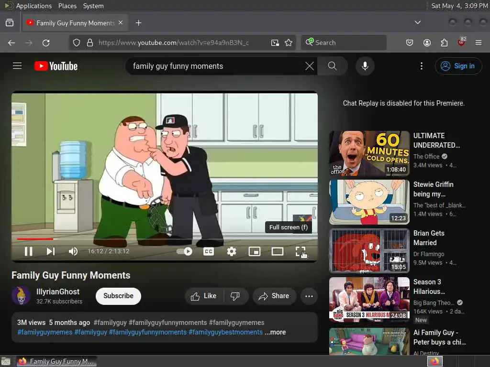Clear the YouTube search text
490x367 pixels.
pyautogui.click(x=310, y=66)
